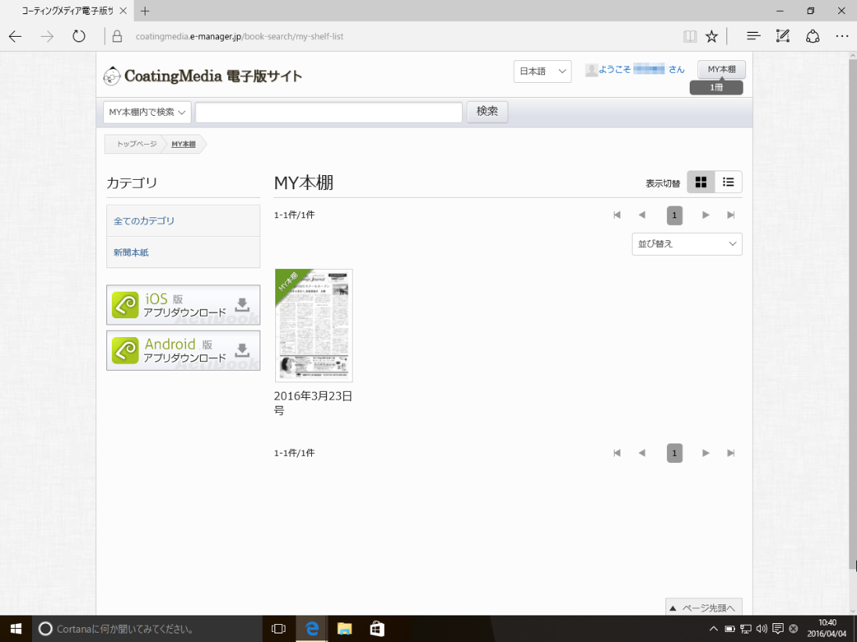Open the Edge Hub icon
857x642 pixels.
click(753, 36)
